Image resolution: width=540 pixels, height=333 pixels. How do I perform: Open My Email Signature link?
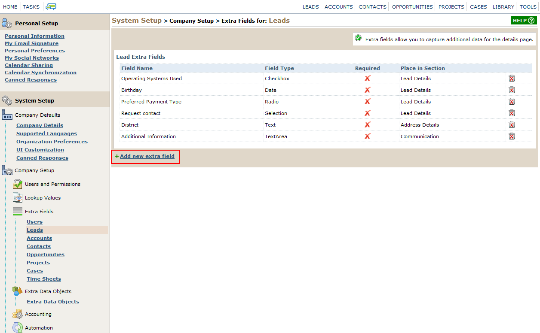point(31,43)
